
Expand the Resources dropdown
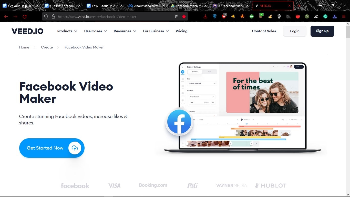click(125, 31)
